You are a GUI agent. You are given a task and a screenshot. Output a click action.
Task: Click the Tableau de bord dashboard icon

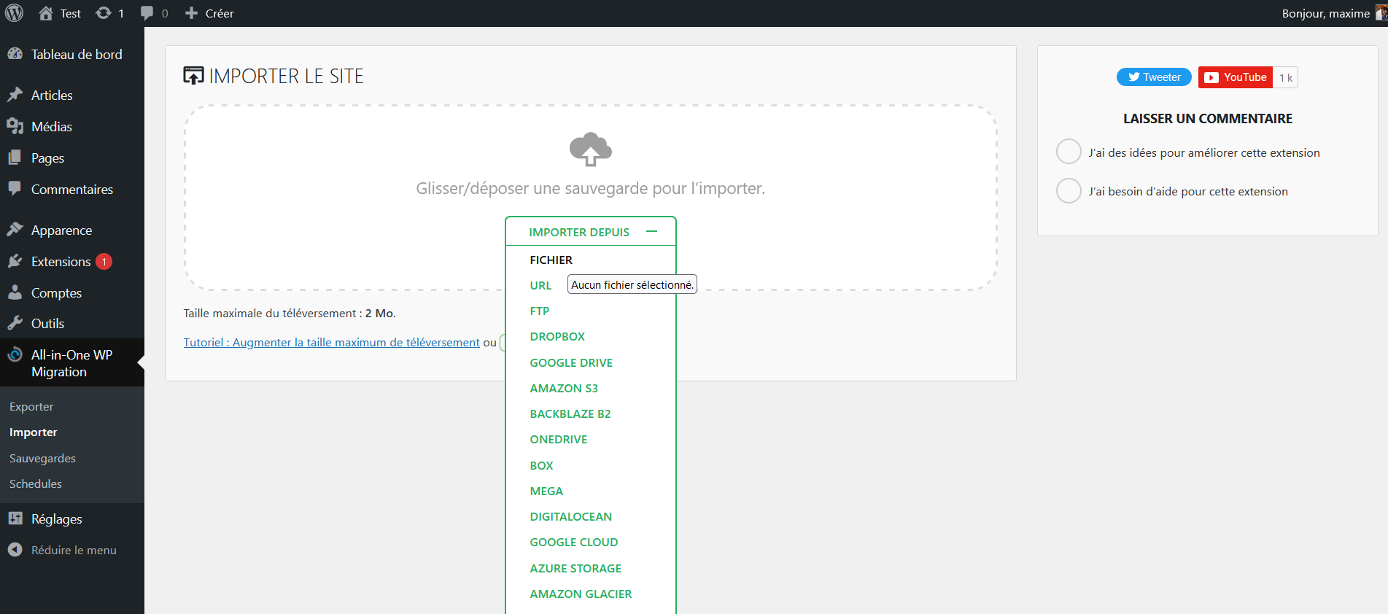(15, 54)
